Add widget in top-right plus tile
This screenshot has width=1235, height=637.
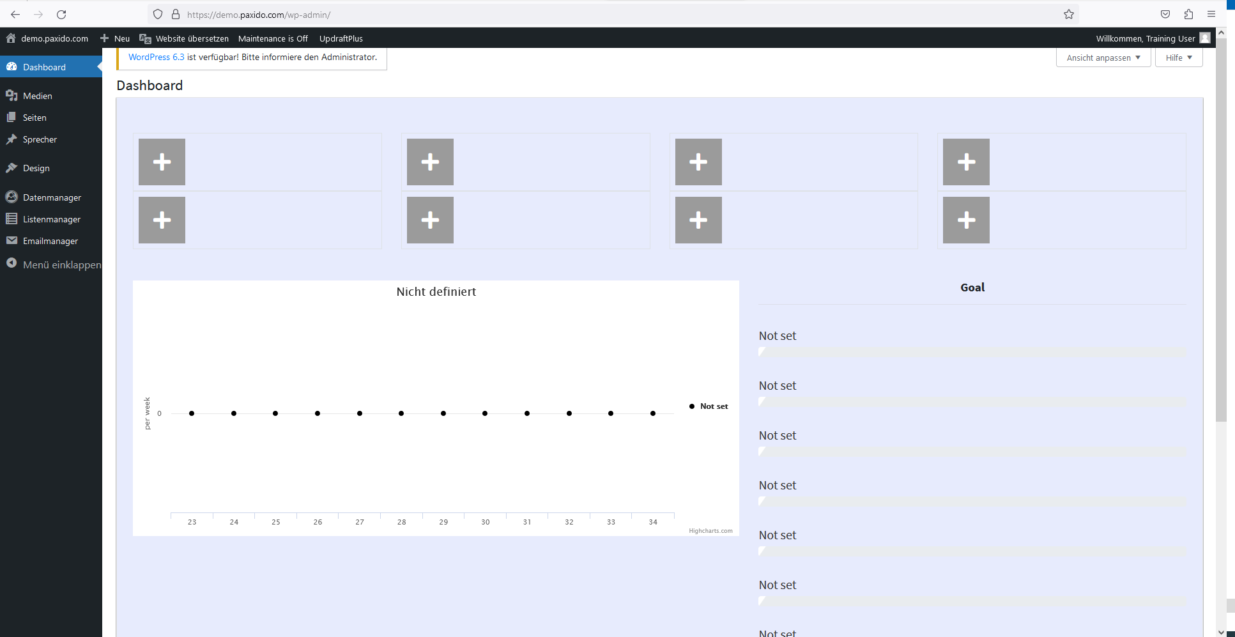click(966, 162)
